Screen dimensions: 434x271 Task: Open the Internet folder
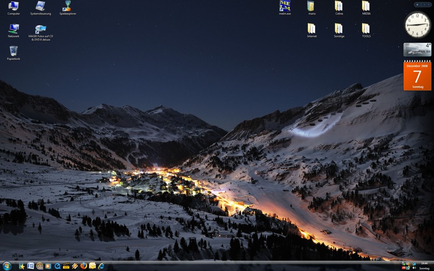click(x=312, y=29)
